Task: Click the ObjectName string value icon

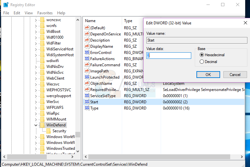Action: tap(87, 83)
